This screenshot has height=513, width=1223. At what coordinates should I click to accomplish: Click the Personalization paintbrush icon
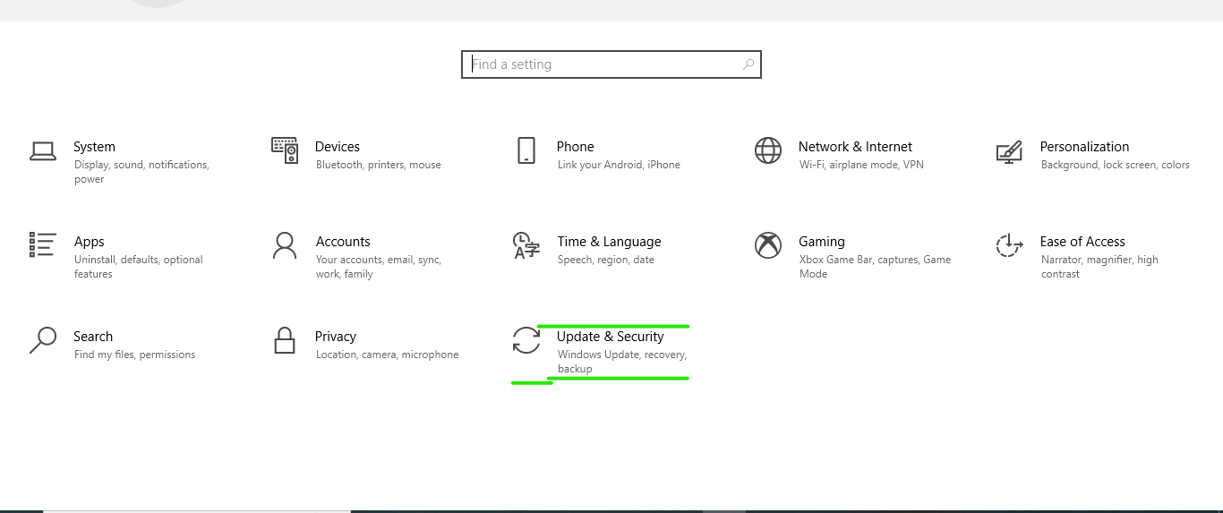(1009, 151)
